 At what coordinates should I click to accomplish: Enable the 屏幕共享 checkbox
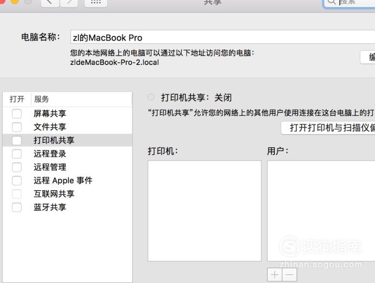point(17,114)
